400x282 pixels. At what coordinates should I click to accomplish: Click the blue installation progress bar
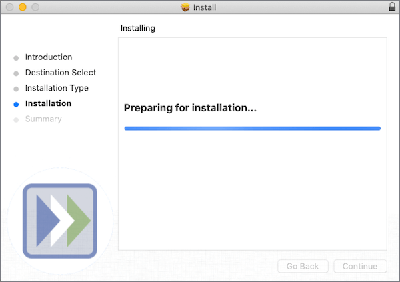(x=252, y=129)
